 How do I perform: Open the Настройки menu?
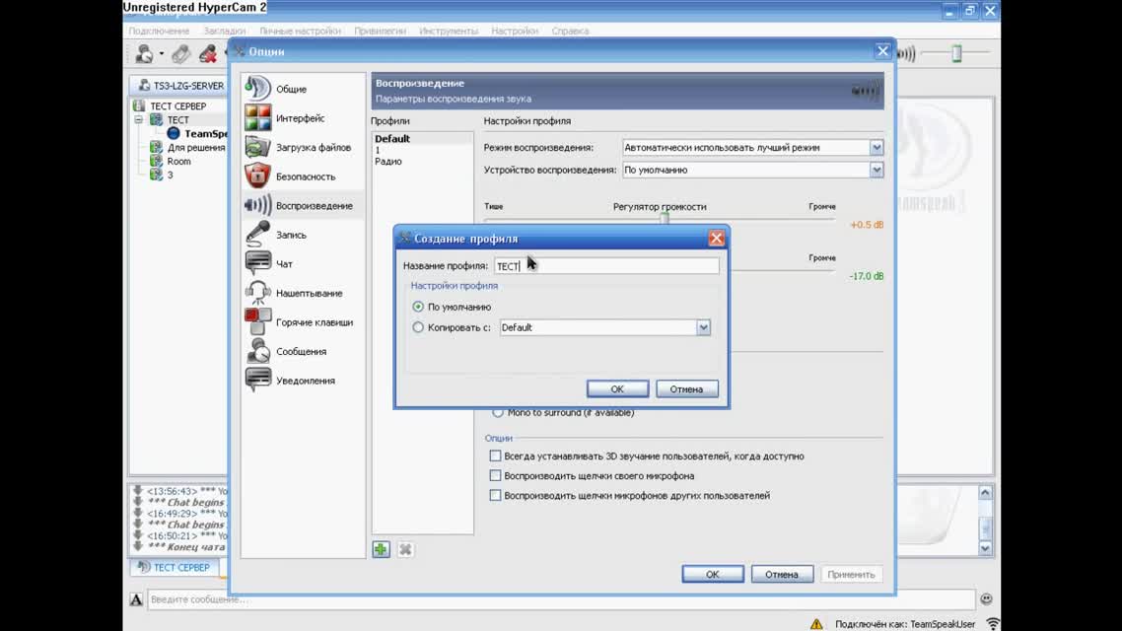click(x=515, y=31)
